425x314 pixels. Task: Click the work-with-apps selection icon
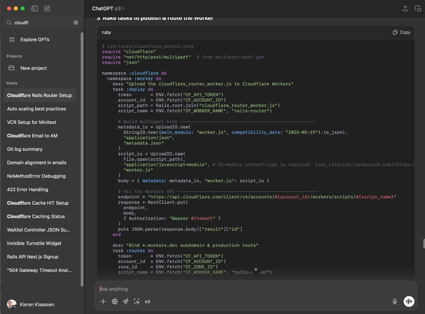tap(137, 301)
